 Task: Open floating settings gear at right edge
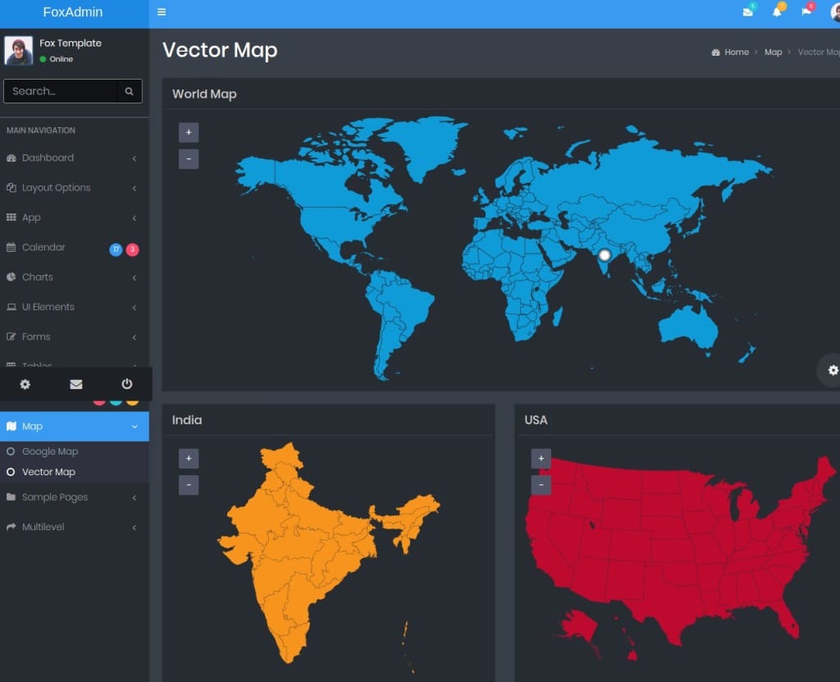click(x=833, y=370)
